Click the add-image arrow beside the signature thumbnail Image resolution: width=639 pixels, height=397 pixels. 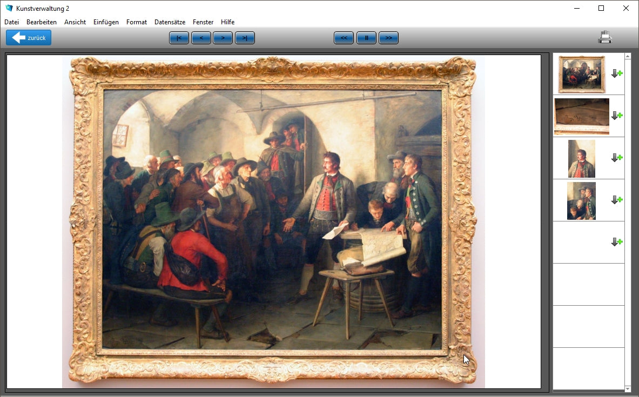tap(616, 116)
